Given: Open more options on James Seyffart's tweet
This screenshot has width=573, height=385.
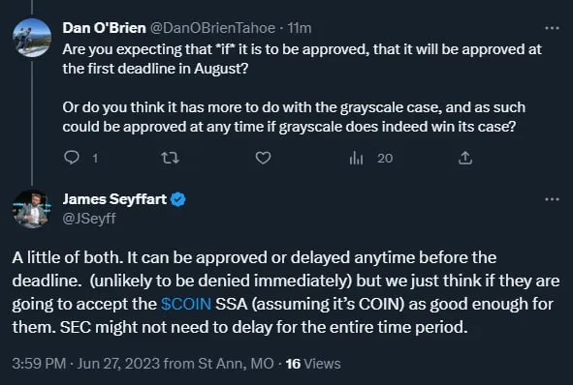Looking at the screenshot, I should point(552,199).
